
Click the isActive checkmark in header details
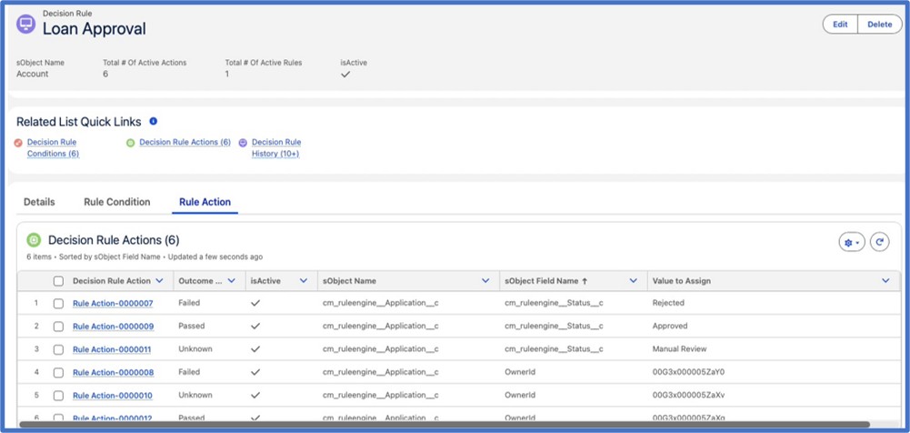tap(345, 75)
